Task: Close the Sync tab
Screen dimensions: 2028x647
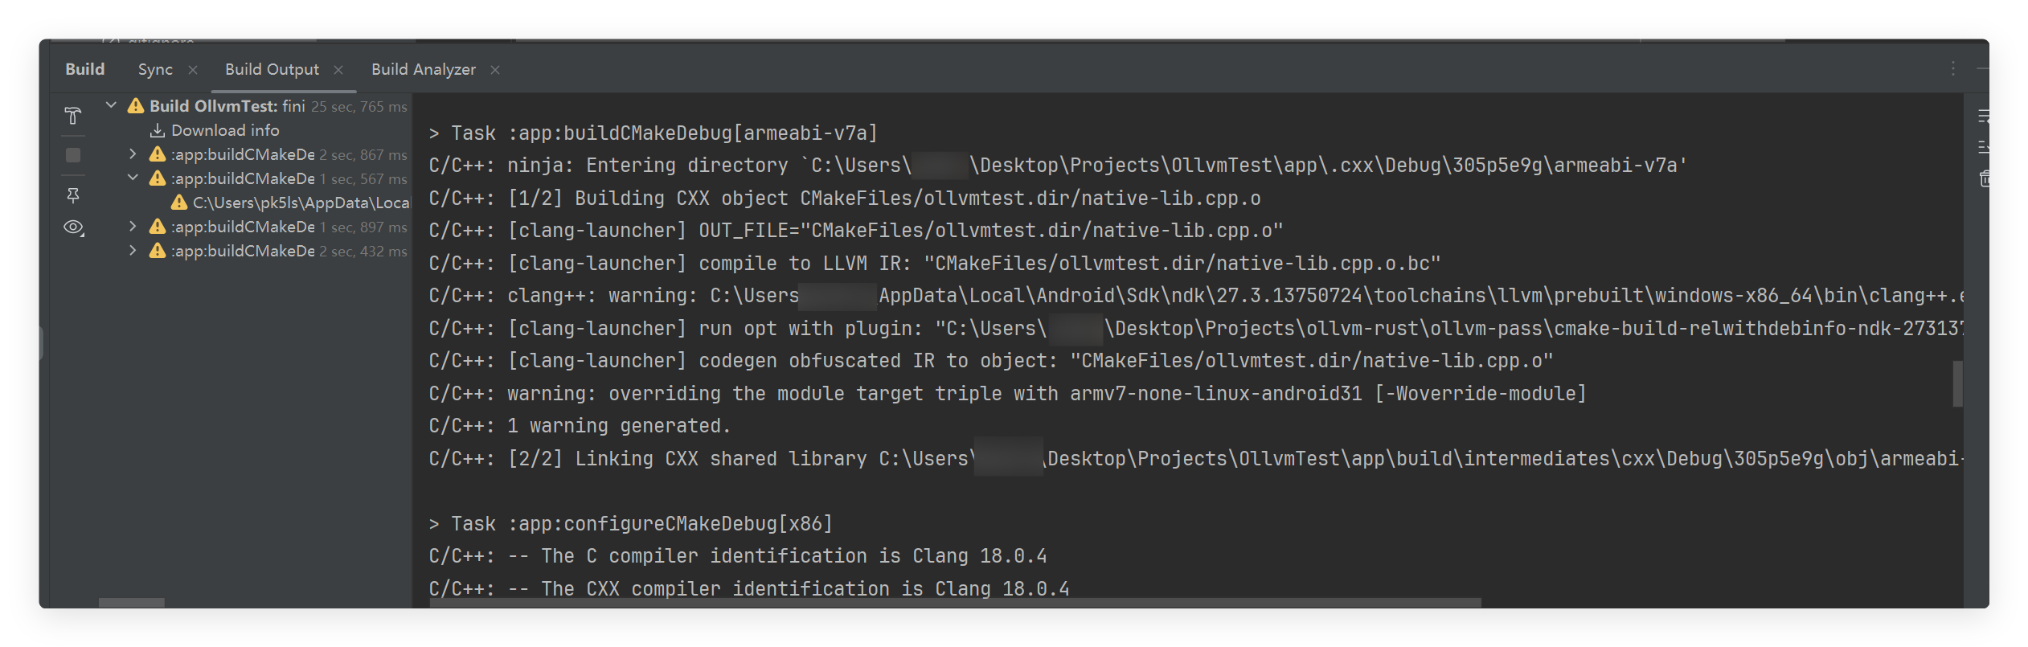Action: click(x=193, y=70)
